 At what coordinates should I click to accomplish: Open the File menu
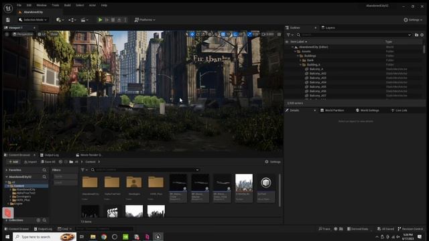(x=19, y=5)
